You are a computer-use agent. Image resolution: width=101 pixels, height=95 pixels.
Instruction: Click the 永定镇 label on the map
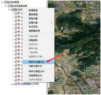(x=54, y=88)
